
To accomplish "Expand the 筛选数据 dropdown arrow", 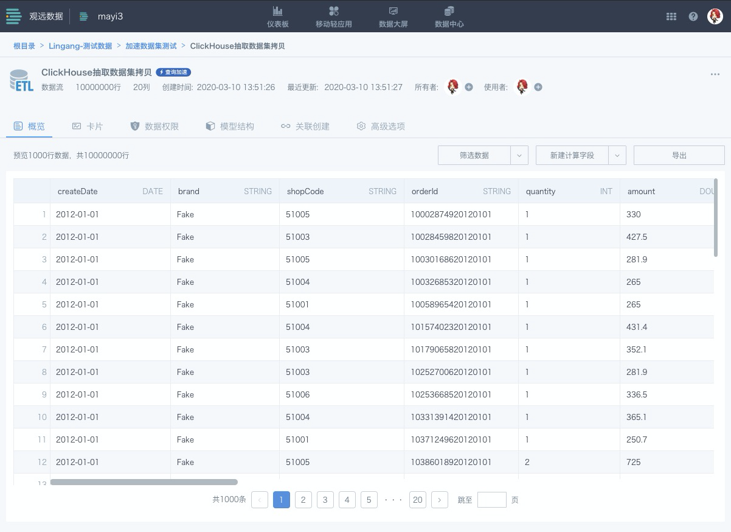I will pos(519,155).
